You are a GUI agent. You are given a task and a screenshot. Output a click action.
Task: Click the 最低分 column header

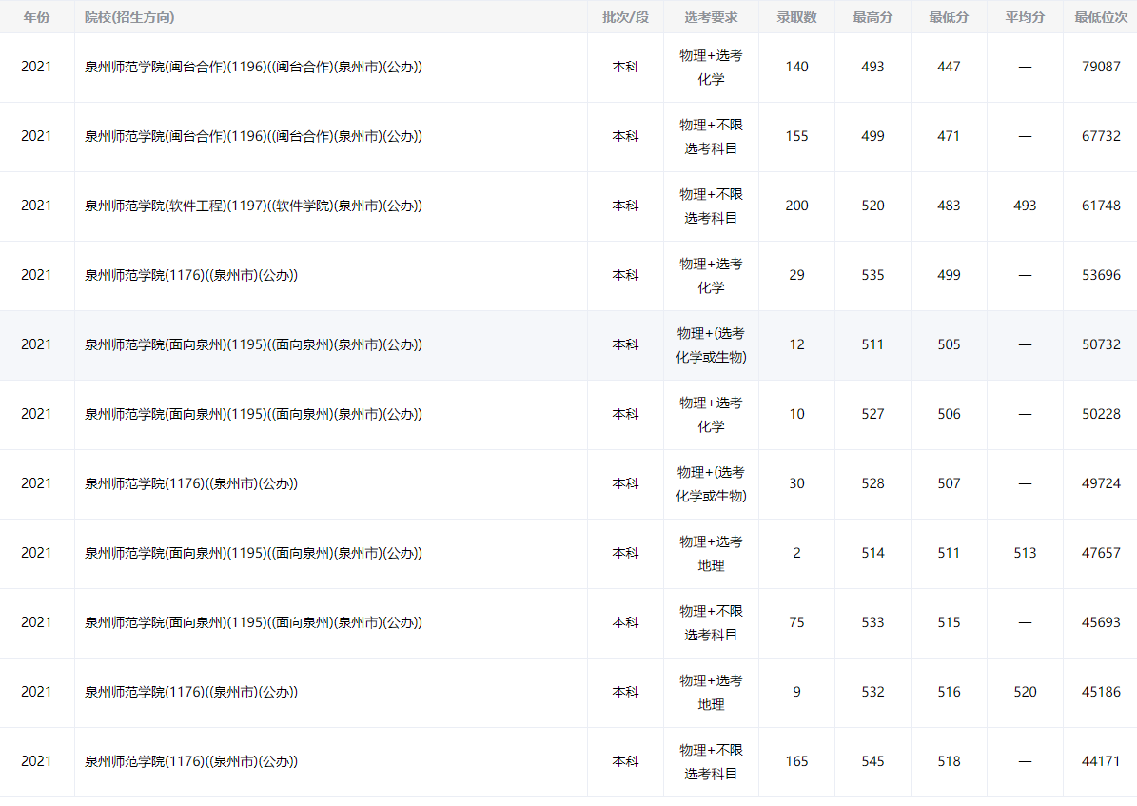949,17
